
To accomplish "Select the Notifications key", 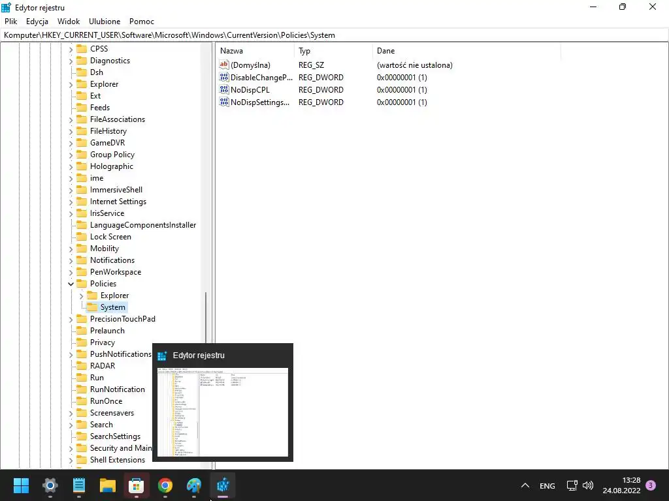I will tap(112, 260).
